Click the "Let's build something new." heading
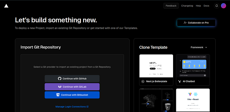The width and height of the screenshot is (230, 112). pos(56,20)
